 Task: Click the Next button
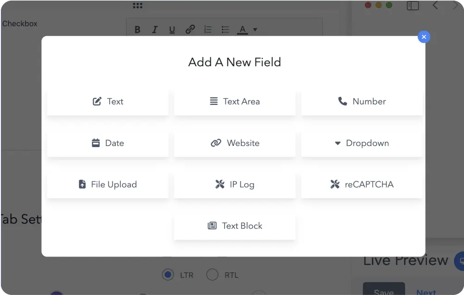[x=426, y=292]
